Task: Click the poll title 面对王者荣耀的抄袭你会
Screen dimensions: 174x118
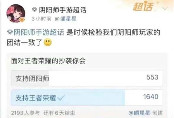Action: tap(49, 61)
